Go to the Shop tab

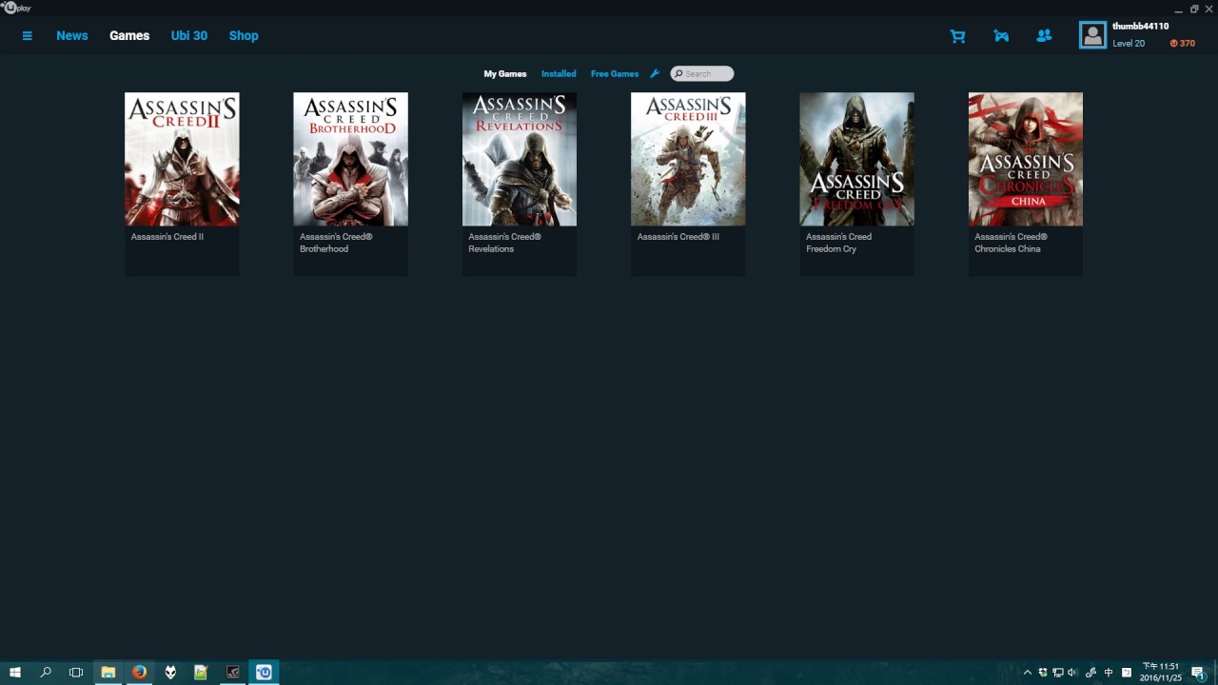point(244,36)
